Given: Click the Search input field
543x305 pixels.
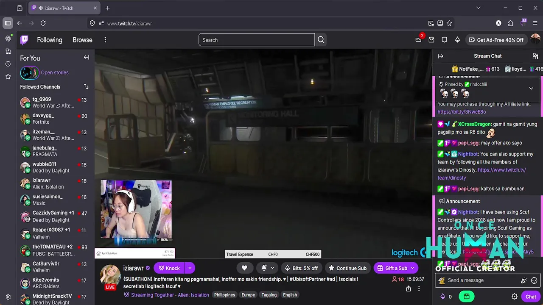Looking at the screenshot, I should [x=257, y=40].
